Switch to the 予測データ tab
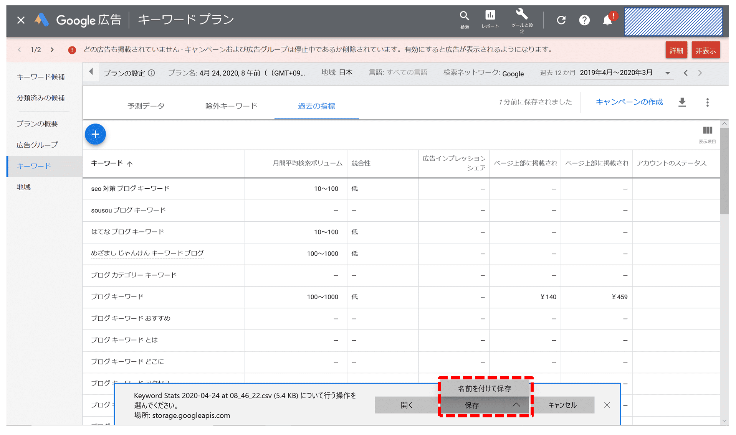 146,106
